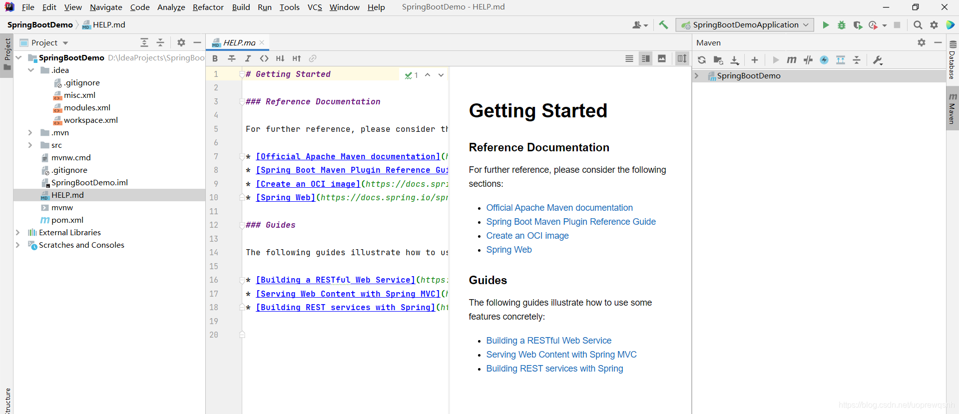
Task: Show Maven dependencies diagram icon
Action: tap(841, 60)
